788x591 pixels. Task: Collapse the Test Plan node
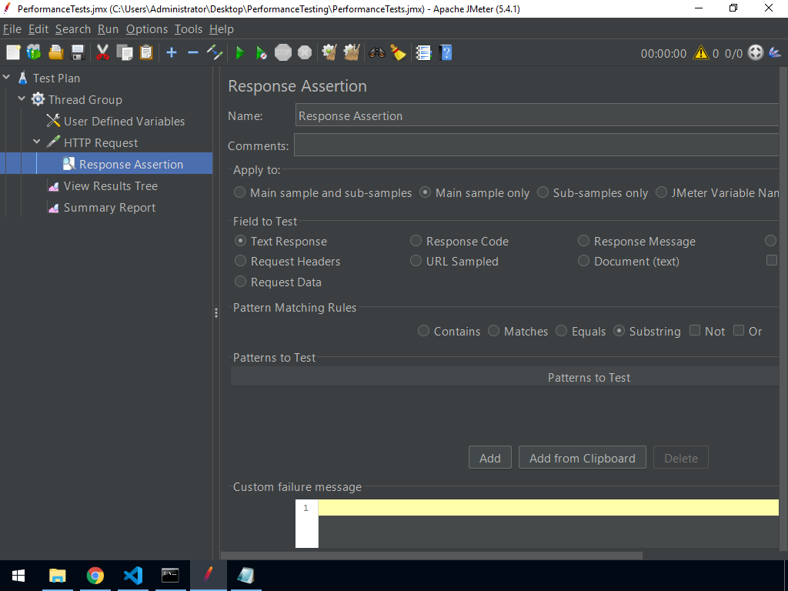point(6,78)
